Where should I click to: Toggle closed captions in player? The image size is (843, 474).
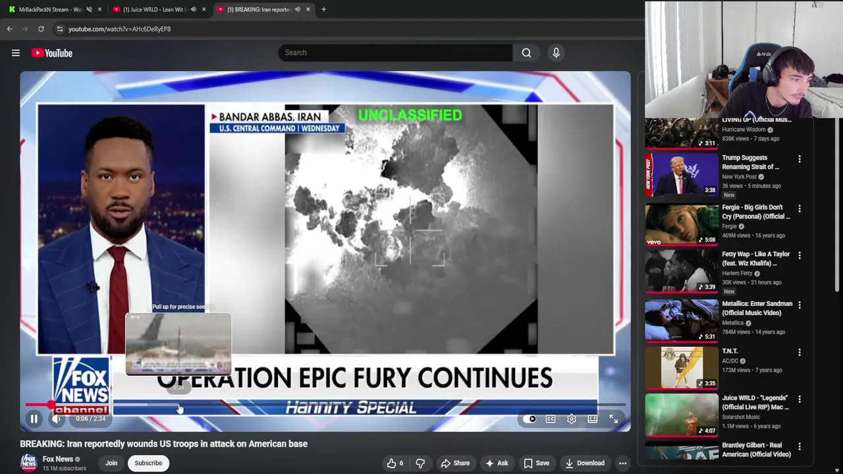[x=551, y=419]
